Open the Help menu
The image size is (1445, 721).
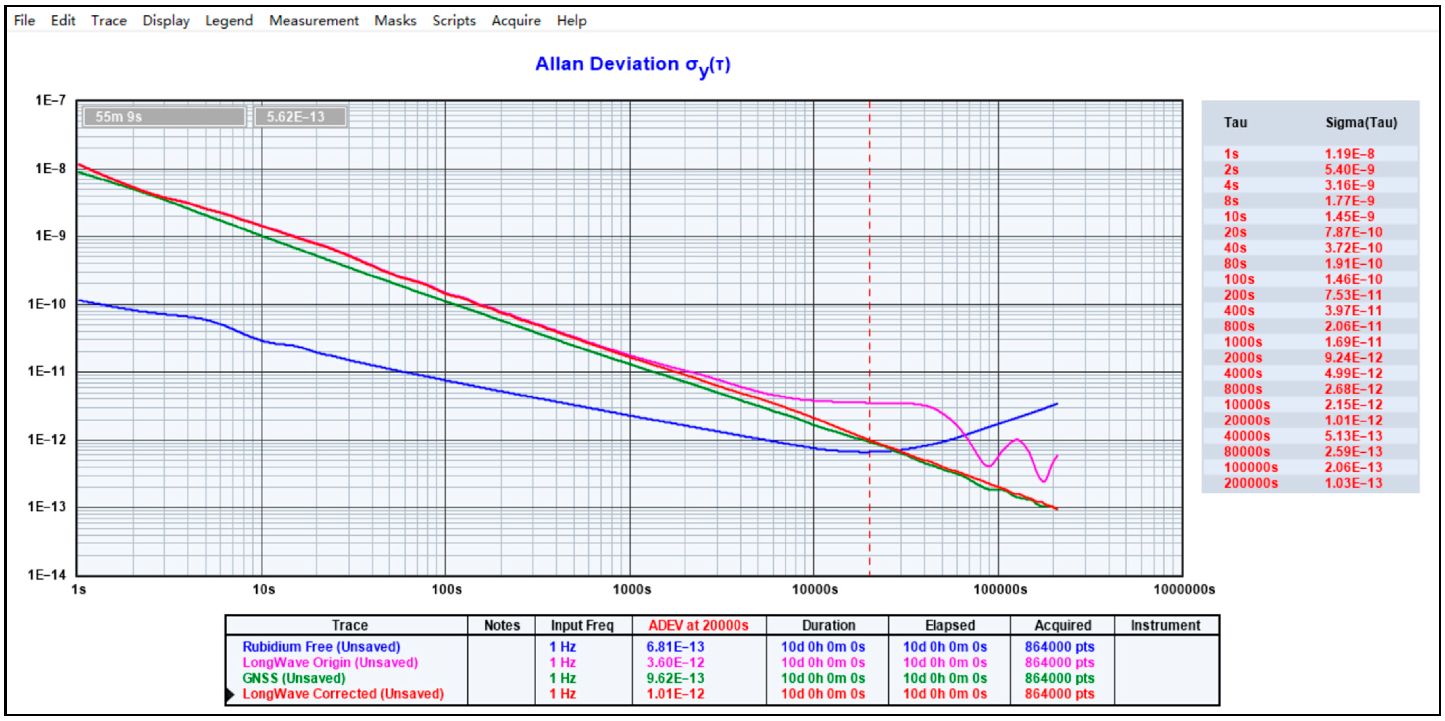pyautogui.click(x=571, y=21)
